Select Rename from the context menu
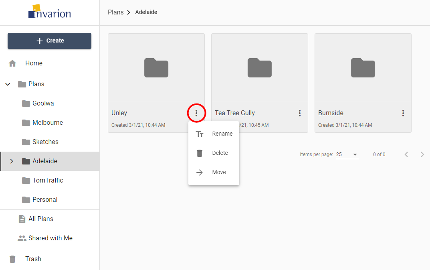The width and height of the screenshot is (430, 270). tap(214, 134)
